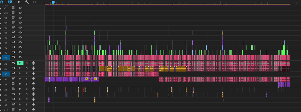Hide track V1 with eye icon
301x112 pixels.
[x=20, y=57]
